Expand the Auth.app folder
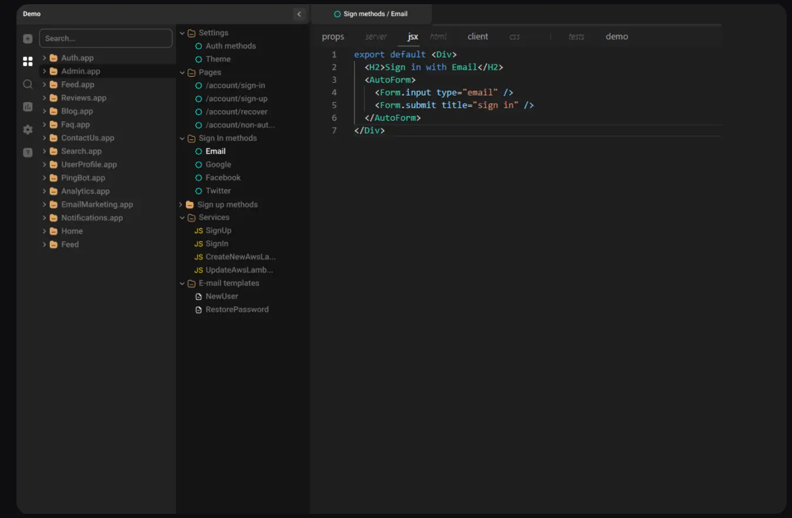 pyautogui.click(x=45, y=58)
